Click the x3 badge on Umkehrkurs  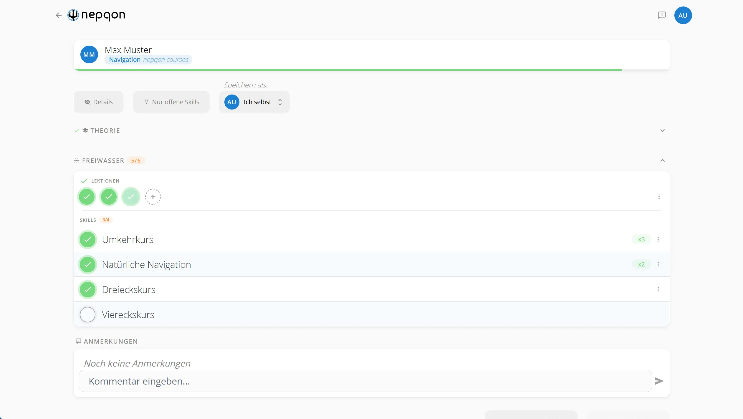click(641, 239)
